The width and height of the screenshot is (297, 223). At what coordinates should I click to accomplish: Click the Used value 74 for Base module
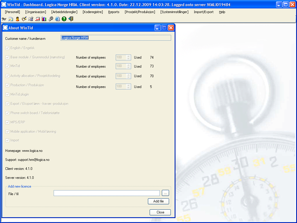coord(152,57)
